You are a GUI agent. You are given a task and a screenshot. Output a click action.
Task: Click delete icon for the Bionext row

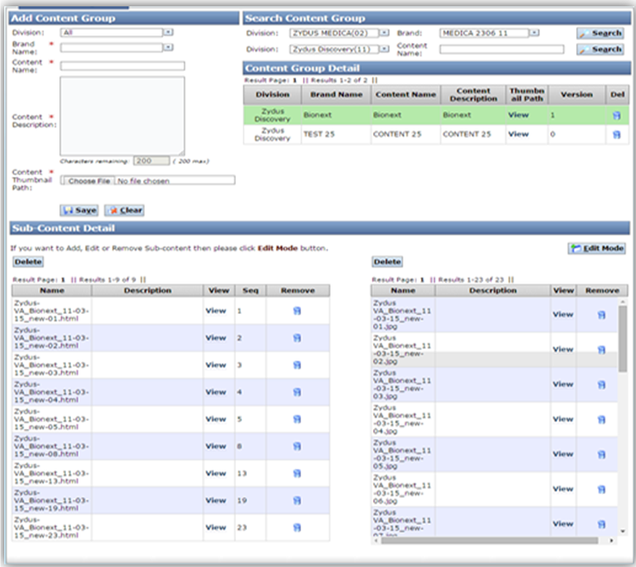click(x=616, y=115)
